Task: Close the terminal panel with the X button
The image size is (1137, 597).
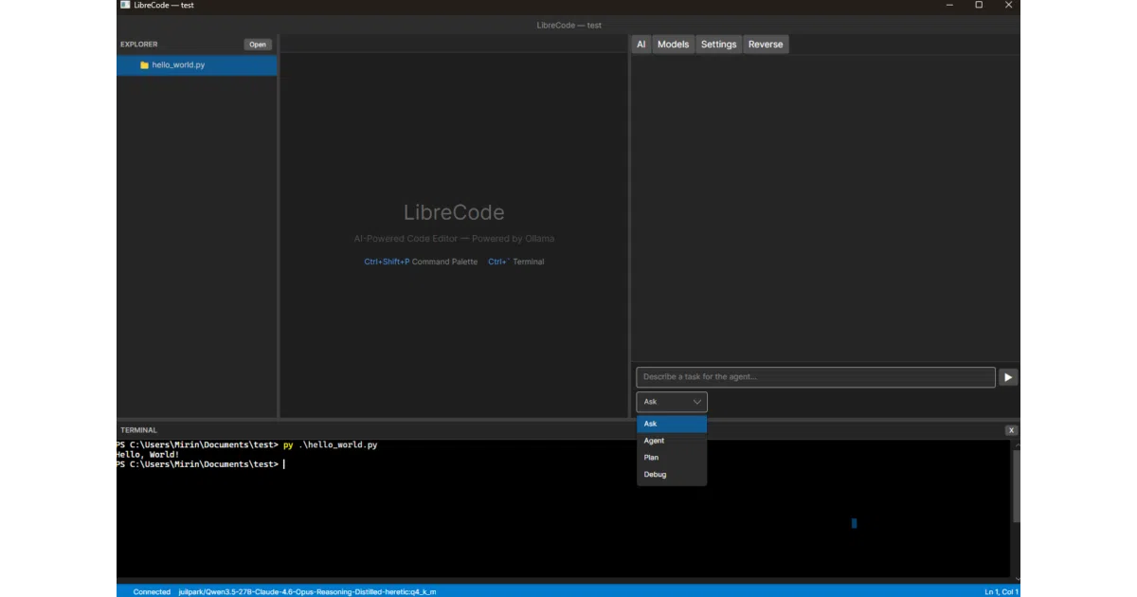Action: click(x=1011, y=430)
